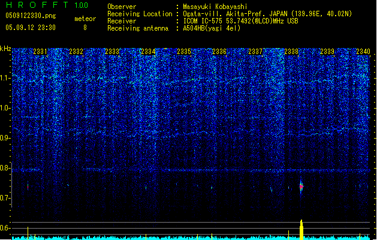The width and height of the screenshot is (377, 240).
Task: Click the tallest thick yellow power bar at bottom
Action: [x=301, y=230]
